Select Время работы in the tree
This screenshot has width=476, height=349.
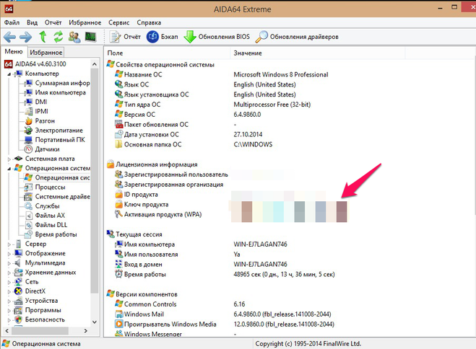(51, 234)
